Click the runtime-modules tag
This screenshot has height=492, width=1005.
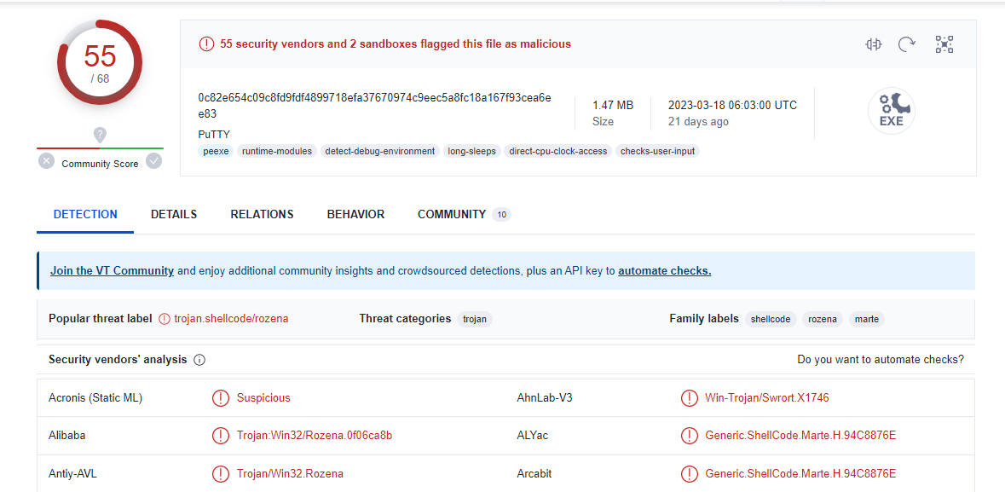(x=277, y=152)
